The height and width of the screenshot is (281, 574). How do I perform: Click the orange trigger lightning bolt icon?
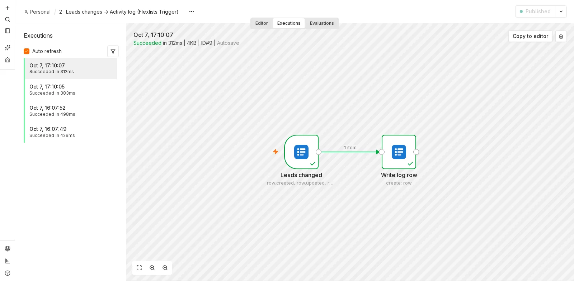point(276,152)
